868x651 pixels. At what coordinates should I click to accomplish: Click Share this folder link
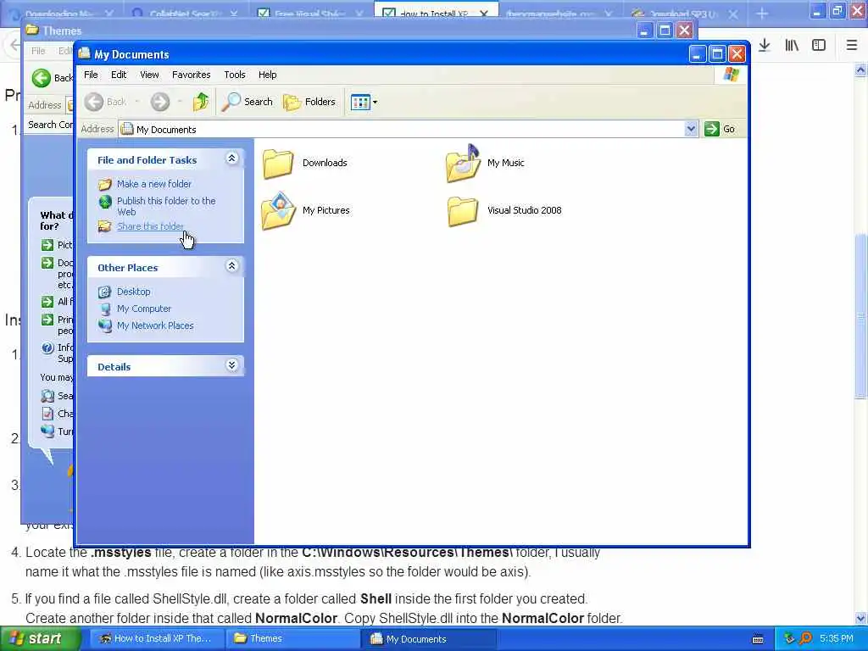pyautogui.click(x=150, y=225)
